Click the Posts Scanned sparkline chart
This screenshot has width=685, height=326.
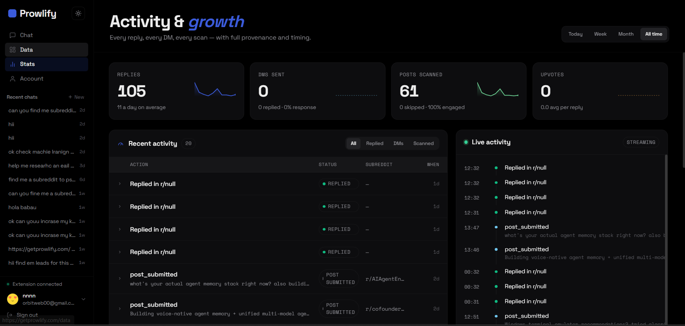click(498, 89)
